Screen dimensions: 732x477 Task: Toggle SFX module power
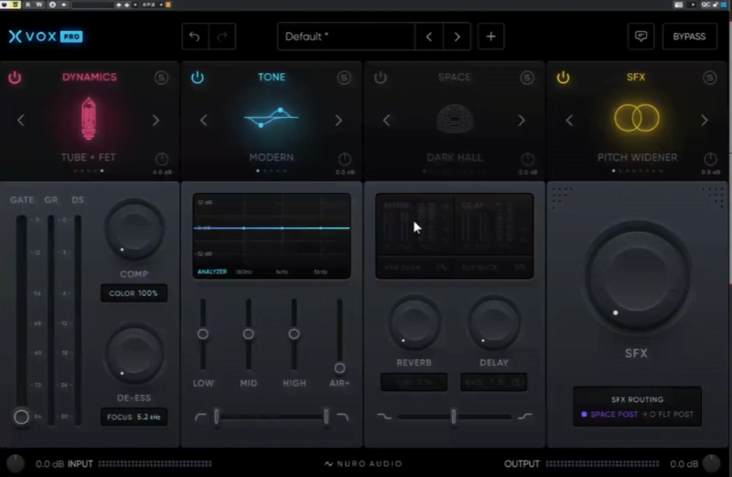coord(563,78)
